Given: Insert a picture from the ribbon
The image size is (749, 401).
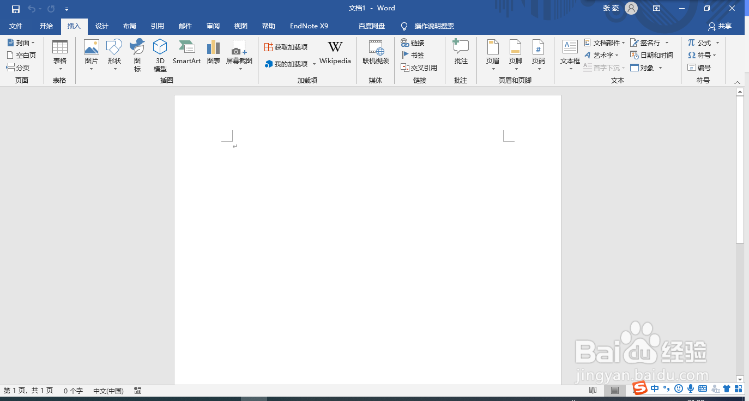Looking at the screenshot, I should [91, 53].
